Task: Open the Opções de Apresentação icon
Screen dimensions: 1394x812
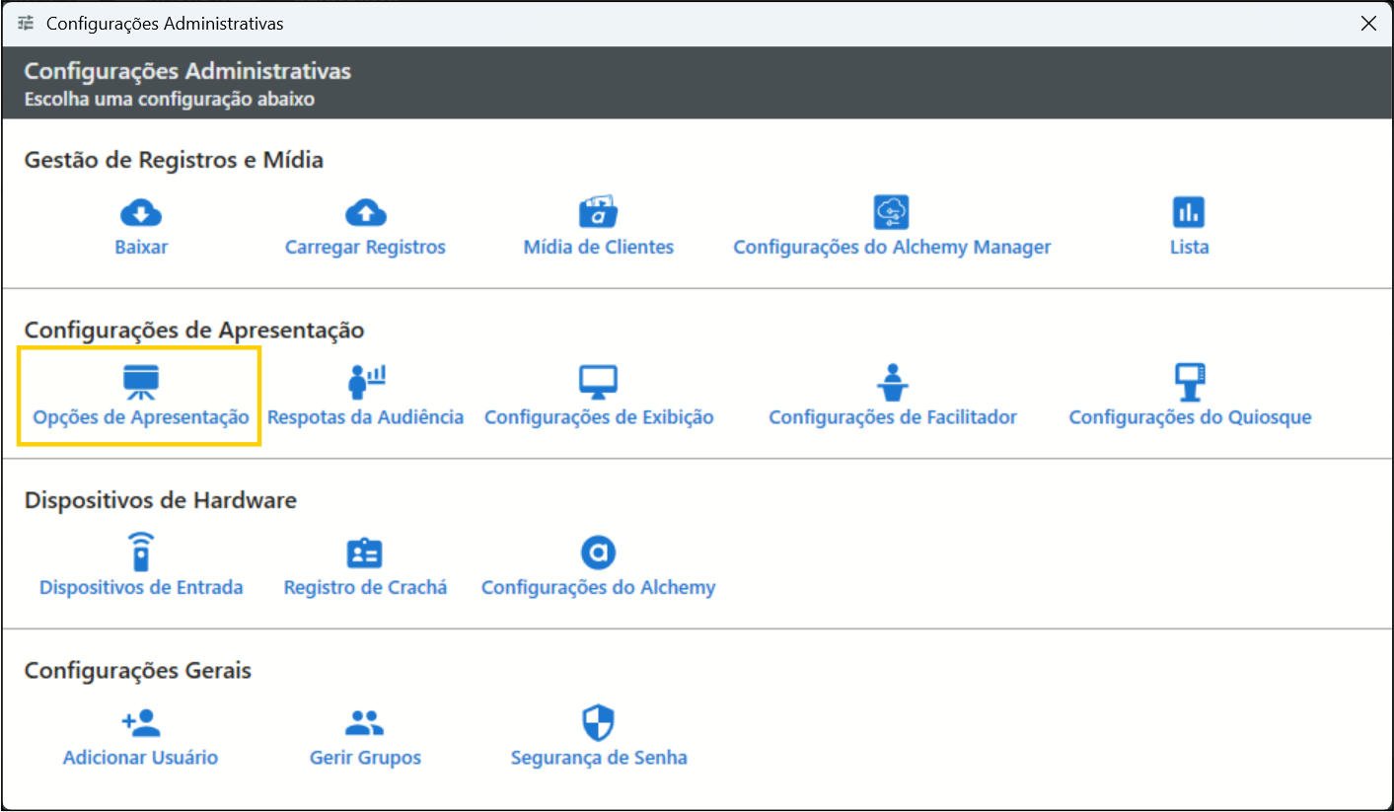Action: (140, 382)
